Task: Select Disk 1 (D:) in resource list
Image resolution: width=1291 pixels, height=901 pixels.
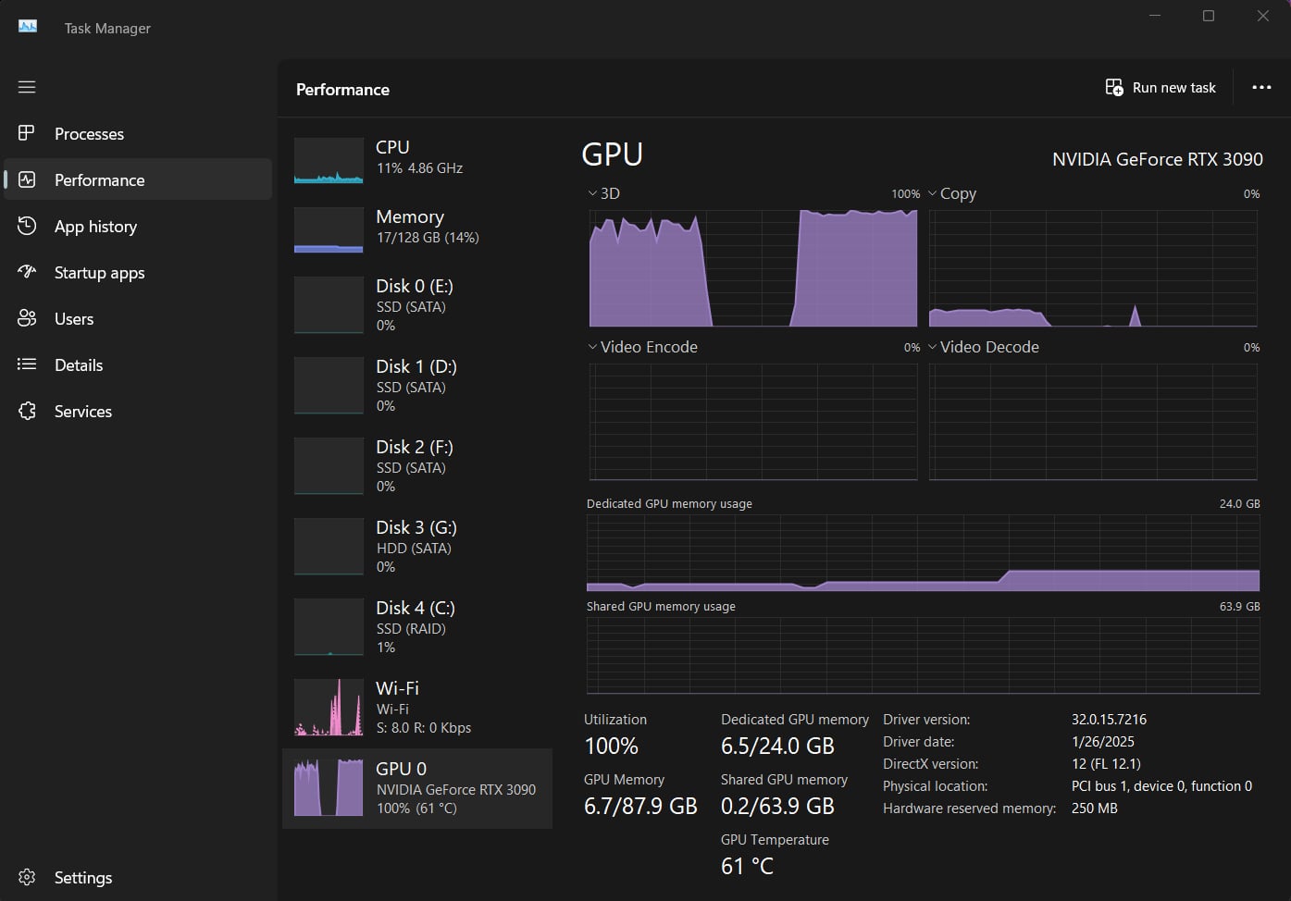Action: (417, 386)
